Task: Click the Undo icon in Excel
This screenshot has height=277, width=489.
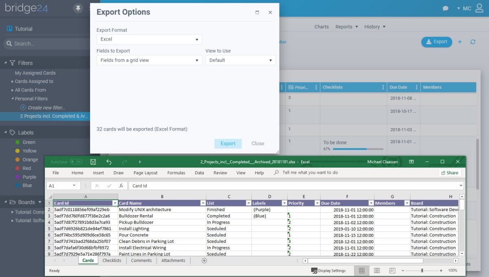Action: tap(109, 161)
